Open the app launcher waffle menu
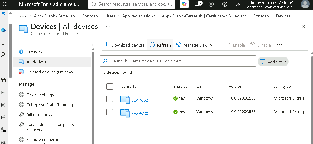 [5, 4]
